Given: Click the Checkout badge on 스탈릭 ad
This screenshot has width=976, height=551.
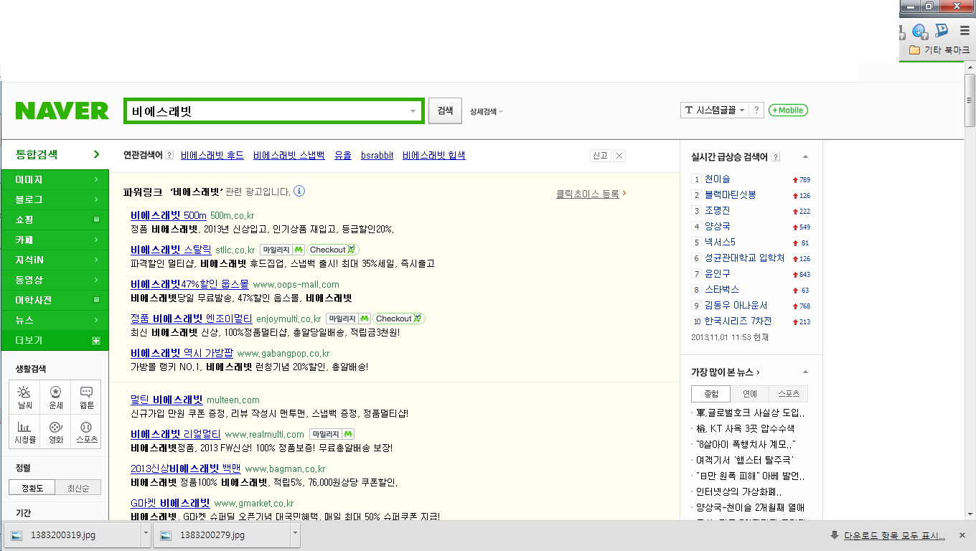Looking at the screenshot, I should pos(333,250).
